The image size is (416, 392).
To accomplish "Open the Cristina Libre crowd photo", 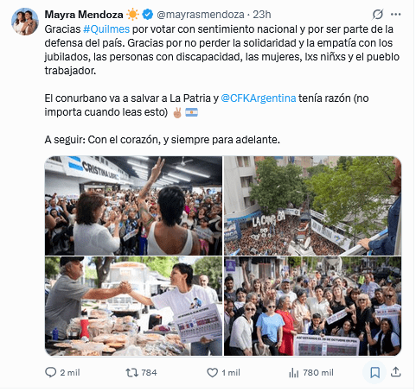I will click(133, 205).
